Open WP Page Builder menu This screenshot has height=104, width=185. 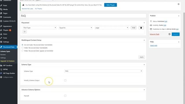pos(9,73)
